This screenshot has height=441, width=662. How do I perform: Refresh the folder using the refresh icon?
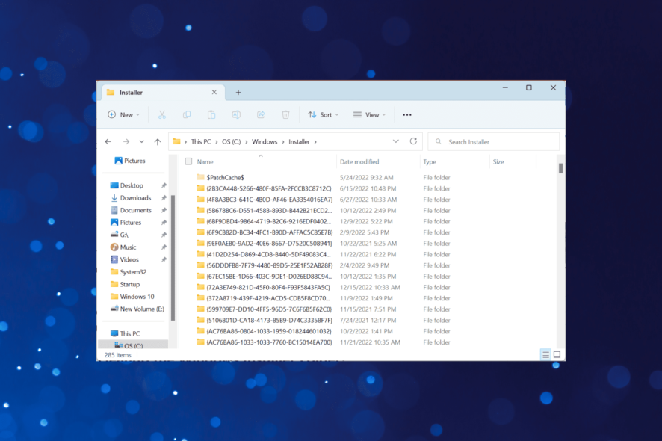coord(413,141)
